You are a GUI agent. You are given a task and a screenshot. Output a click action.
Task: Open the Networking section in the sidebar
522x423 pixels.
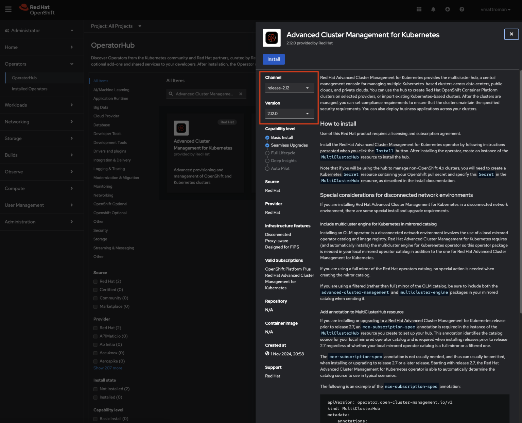pos(17,121)
